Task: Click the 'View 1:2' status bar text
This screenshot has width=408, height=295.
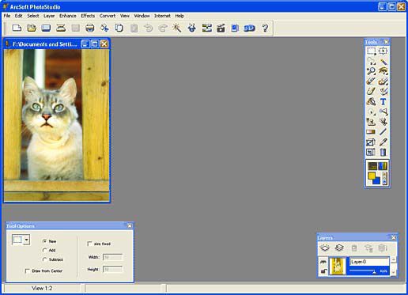Action: 42,288
